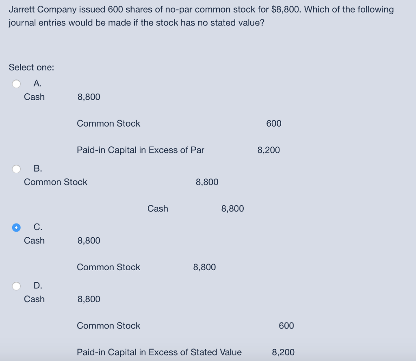Click the Cash debit line in option C

coord(34,240)
